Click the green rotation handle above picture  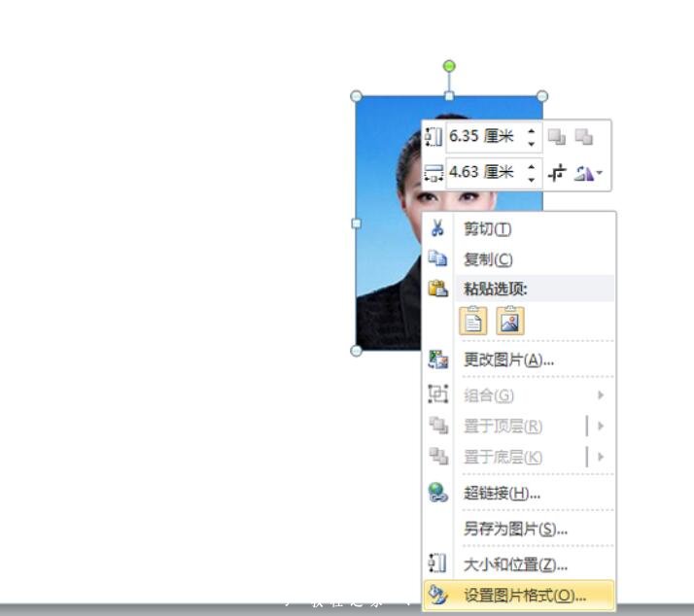[x=449, y=66]
